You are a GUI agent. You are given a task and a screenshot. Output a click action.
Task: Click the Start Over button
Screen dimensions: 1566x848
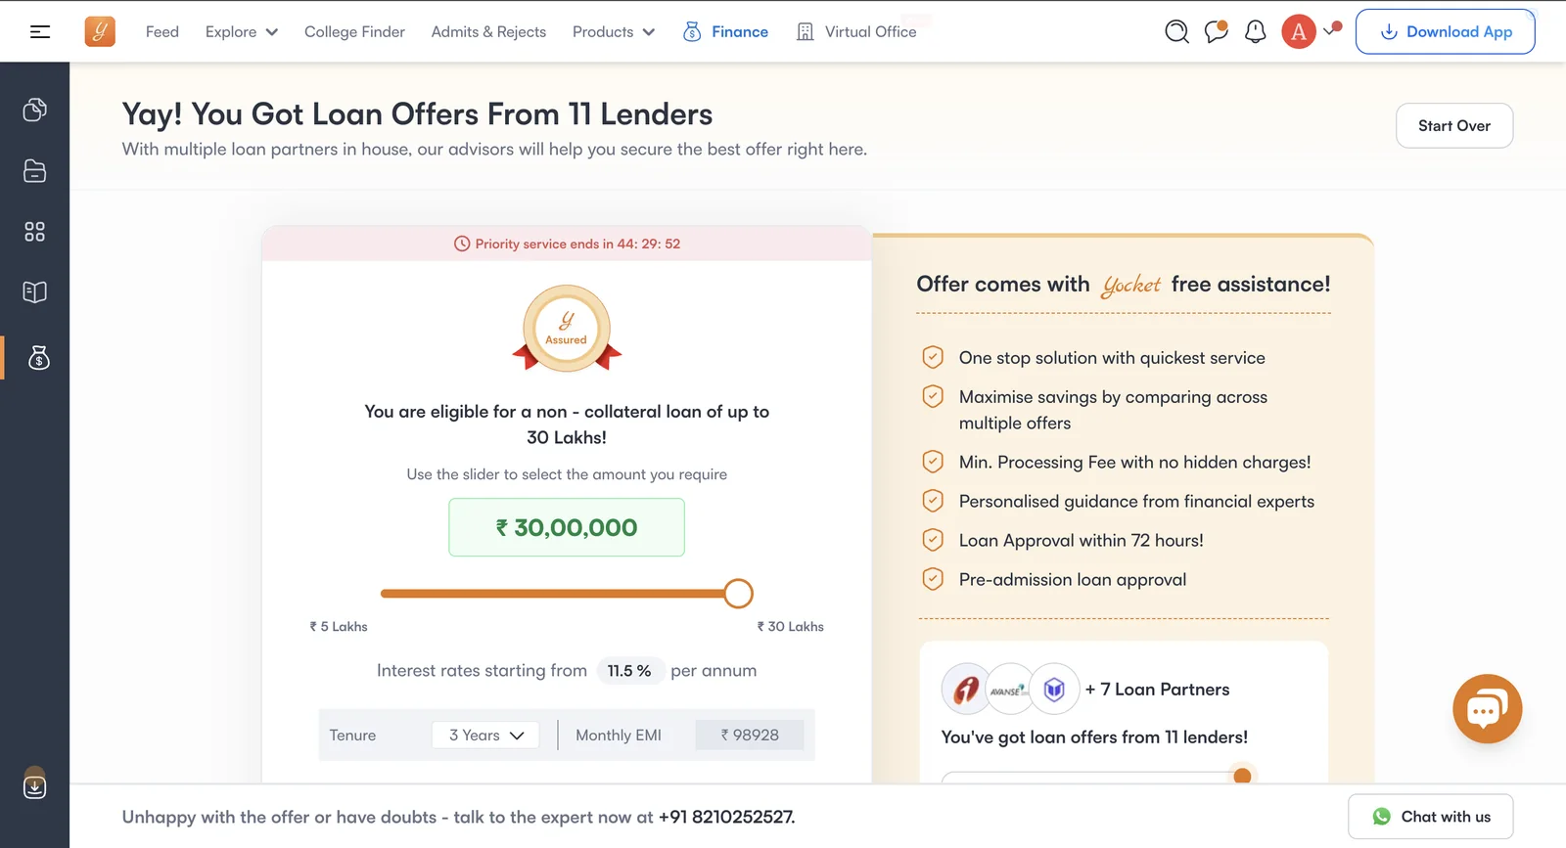[1454, 125]
